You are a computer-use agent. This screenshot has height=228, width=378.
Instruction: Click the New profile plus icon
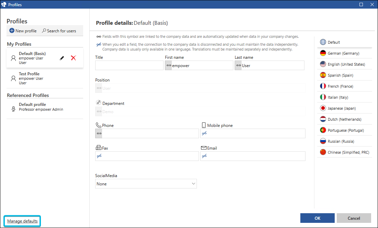point(12,31)
